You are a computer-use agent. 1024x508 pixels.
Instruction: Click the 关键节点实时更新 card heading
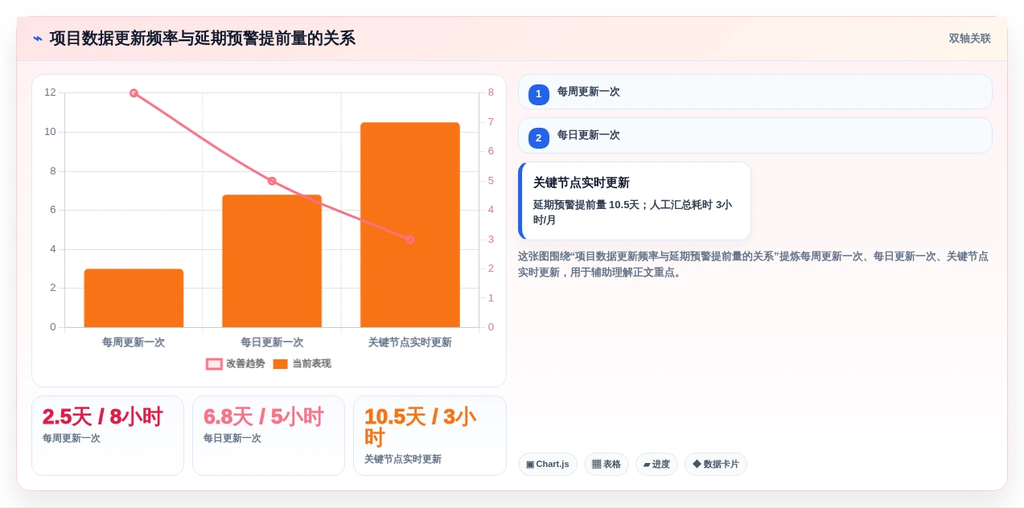[582, 182]
